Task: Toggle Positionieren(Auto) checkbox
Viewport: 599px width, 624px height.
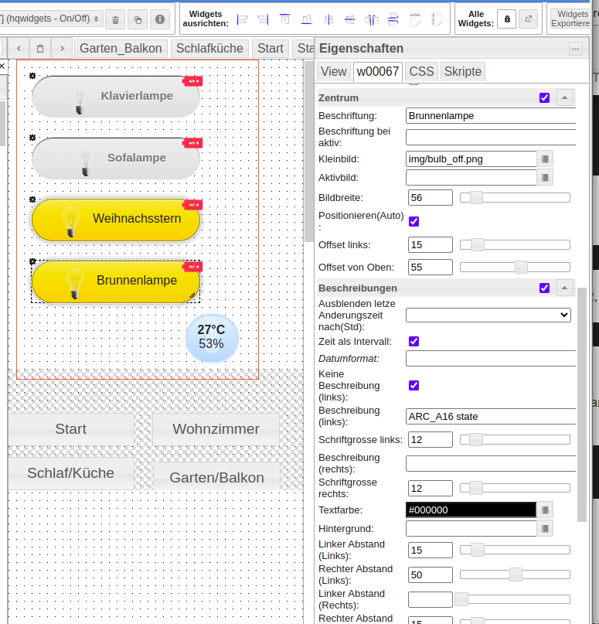Action: (414, 222)
